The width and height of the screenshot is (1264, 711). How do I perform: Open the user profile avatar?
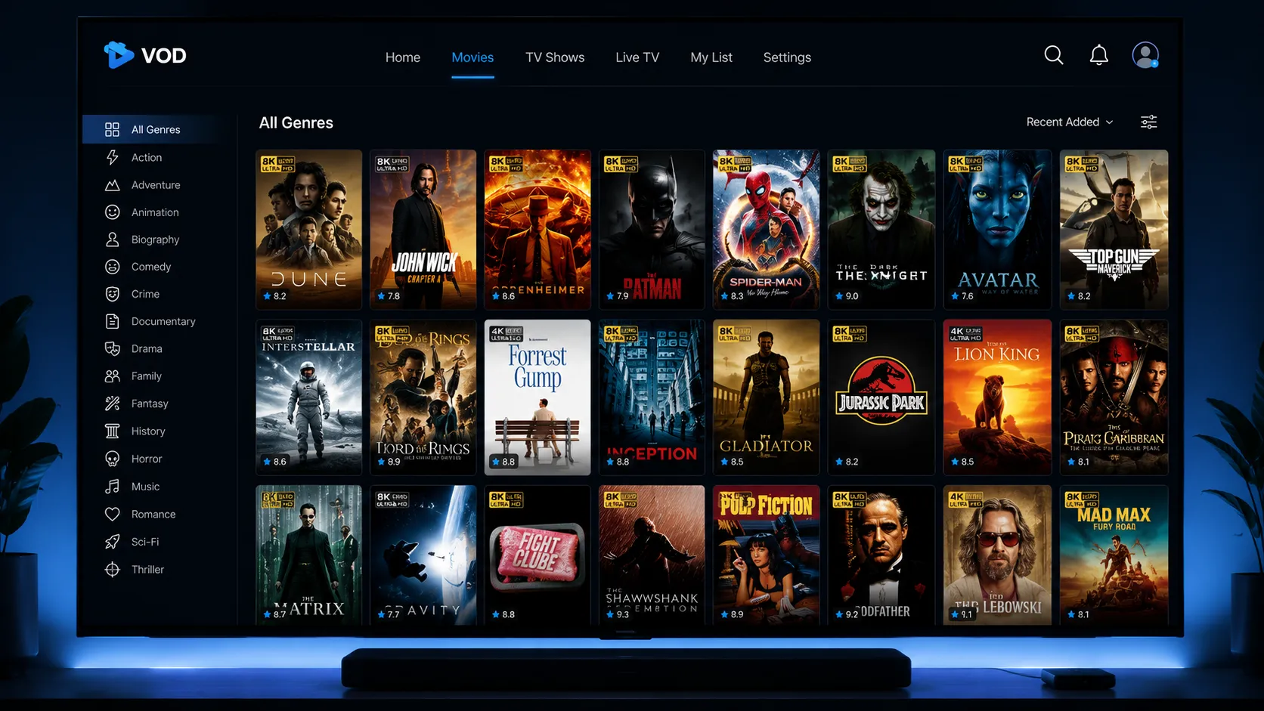1145,55
